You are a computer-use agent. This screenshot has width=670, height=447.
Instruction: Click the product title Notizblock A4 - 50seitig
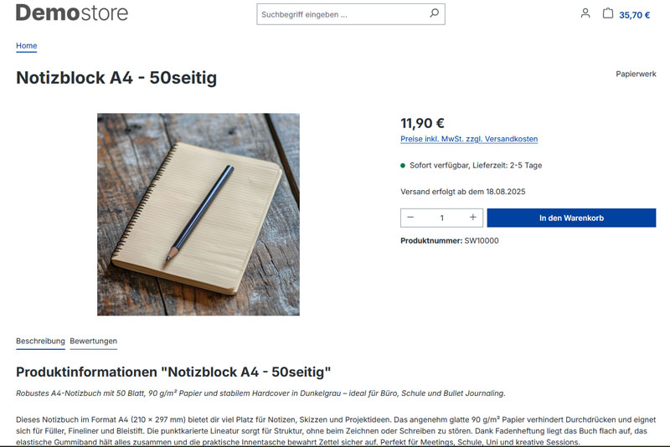pyautogui.click(x=116, y=78)
